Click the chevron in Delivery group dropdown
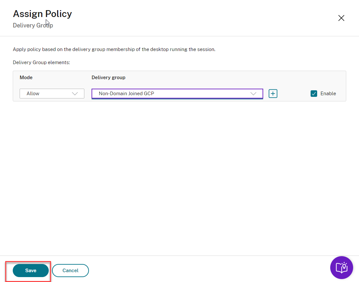Image resolution: width=359 pixels, height=282 pixels. tap(253, 94)
